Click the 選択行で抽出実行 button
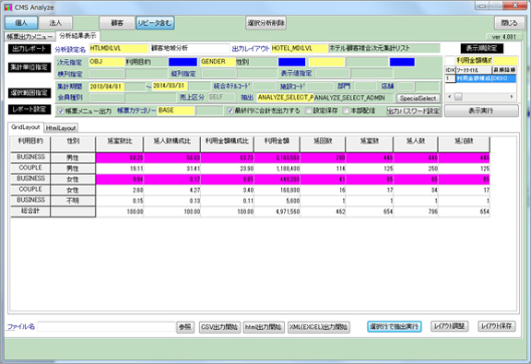531x364 pixels. [x=395, y=326]
